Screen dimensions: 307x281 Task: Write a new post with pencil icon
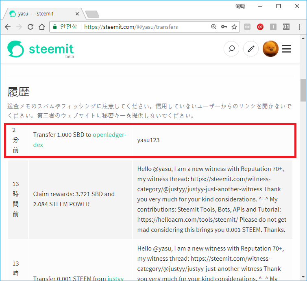[251, 49]
